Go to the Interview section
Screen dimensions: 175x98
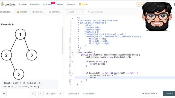tap(48, 4)
